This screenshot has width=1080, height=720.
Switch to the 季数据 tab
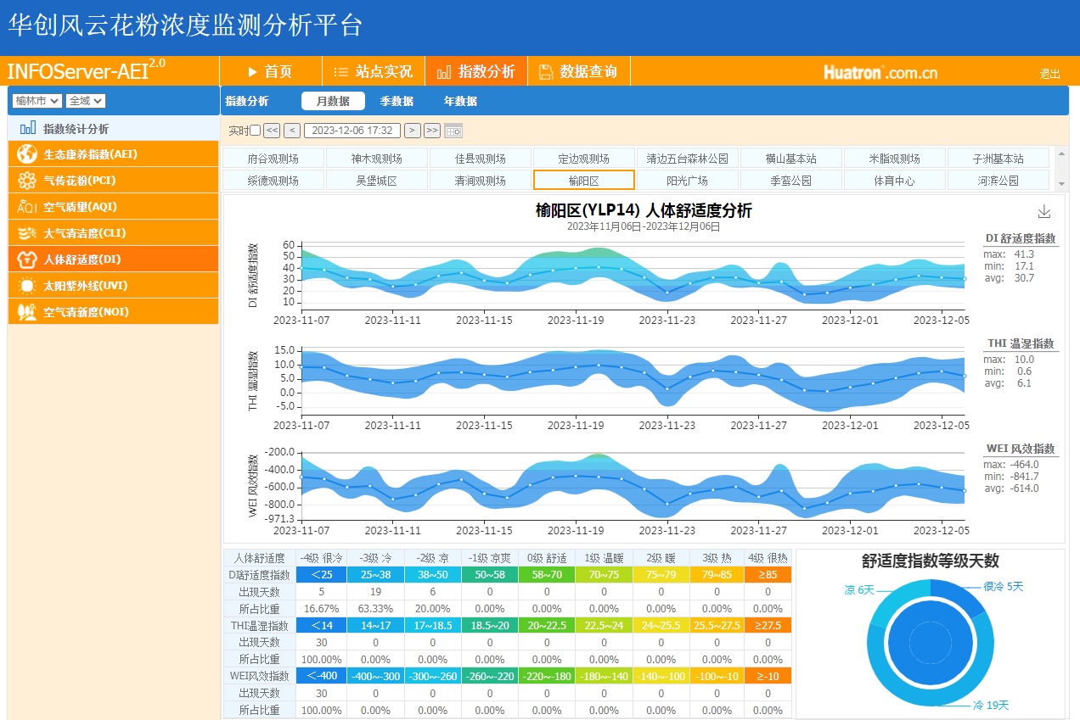click(x=397, y=101)
